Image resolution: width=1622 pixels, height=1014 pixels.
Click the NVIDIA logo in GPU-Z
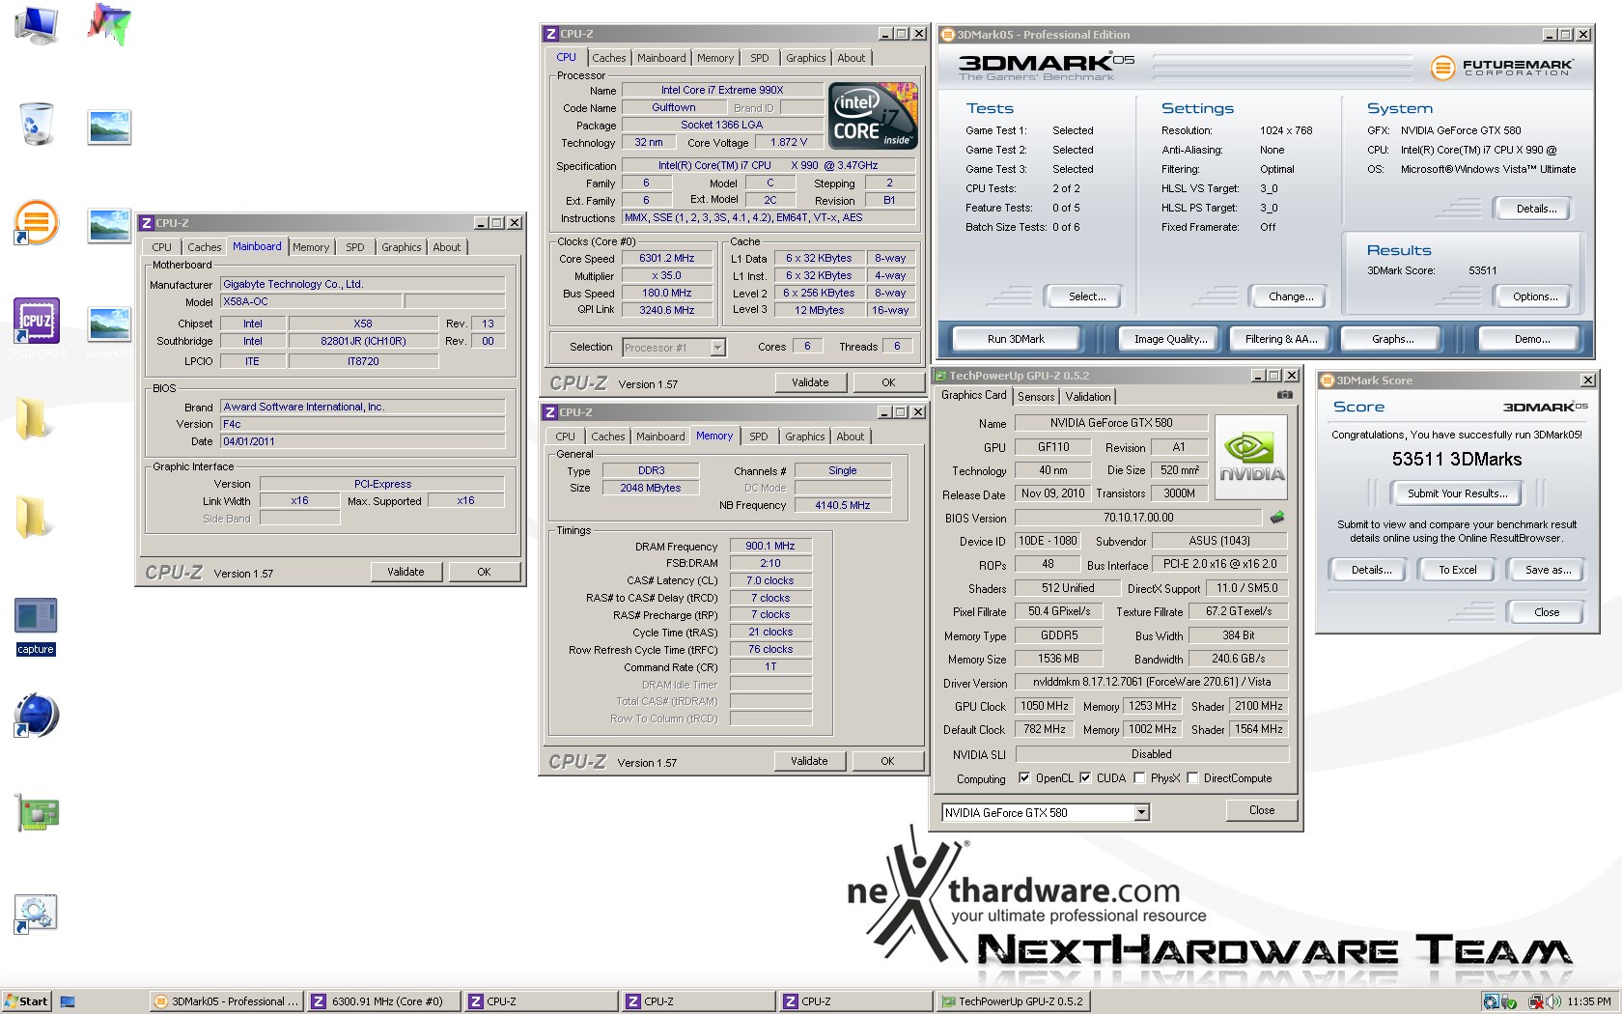(1250, 458)
